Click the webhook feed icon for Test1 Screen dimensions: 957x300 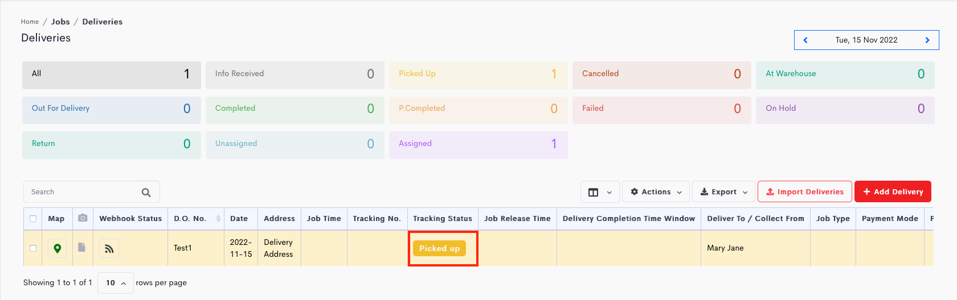click(x=109, y=248)
